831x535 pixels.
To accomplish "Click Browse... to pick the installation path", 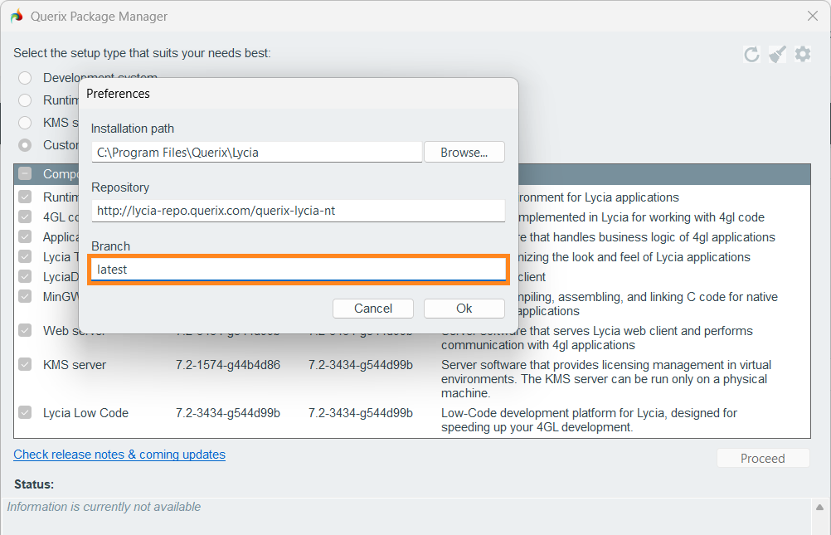I will pos(464,153).
